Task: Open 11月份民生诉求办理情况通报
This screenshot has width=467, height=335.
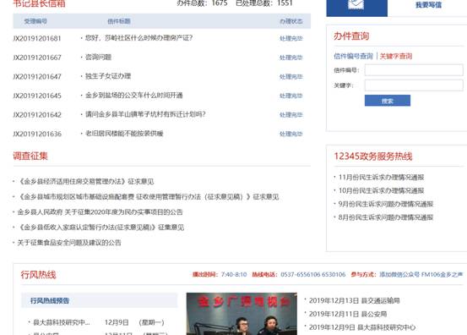Action: (x=381, y=177)
